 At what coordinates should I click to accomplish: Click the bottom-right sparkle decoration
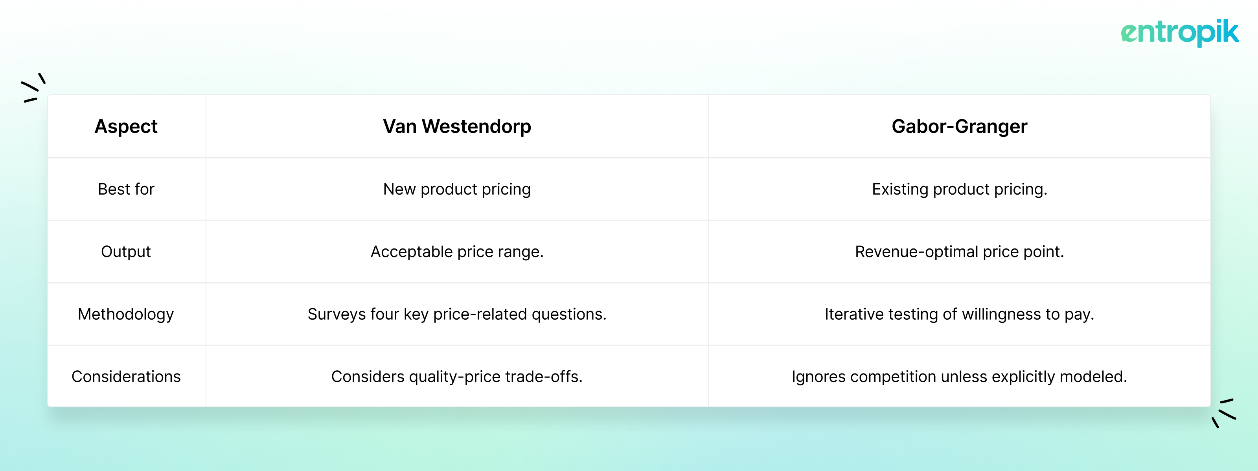point(1224,413)
